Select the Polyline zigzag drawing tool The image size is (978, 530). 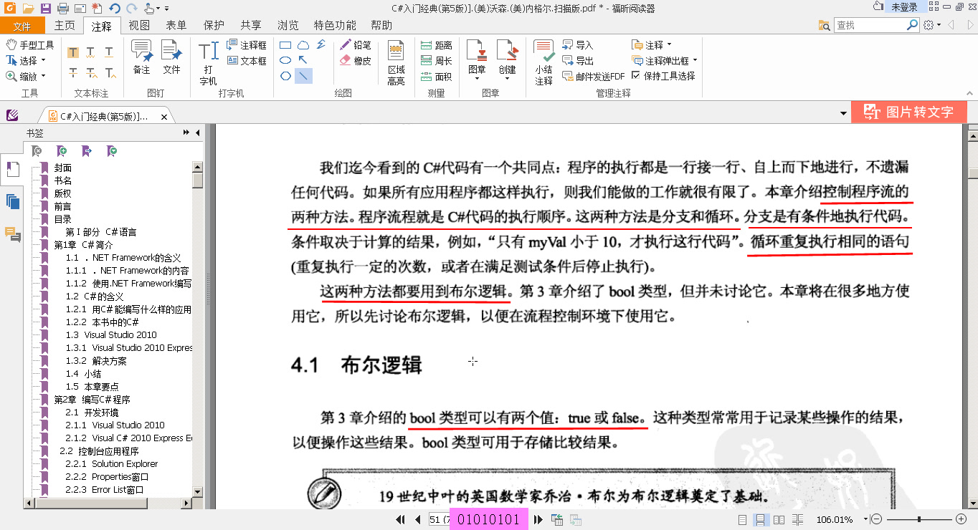321,45
